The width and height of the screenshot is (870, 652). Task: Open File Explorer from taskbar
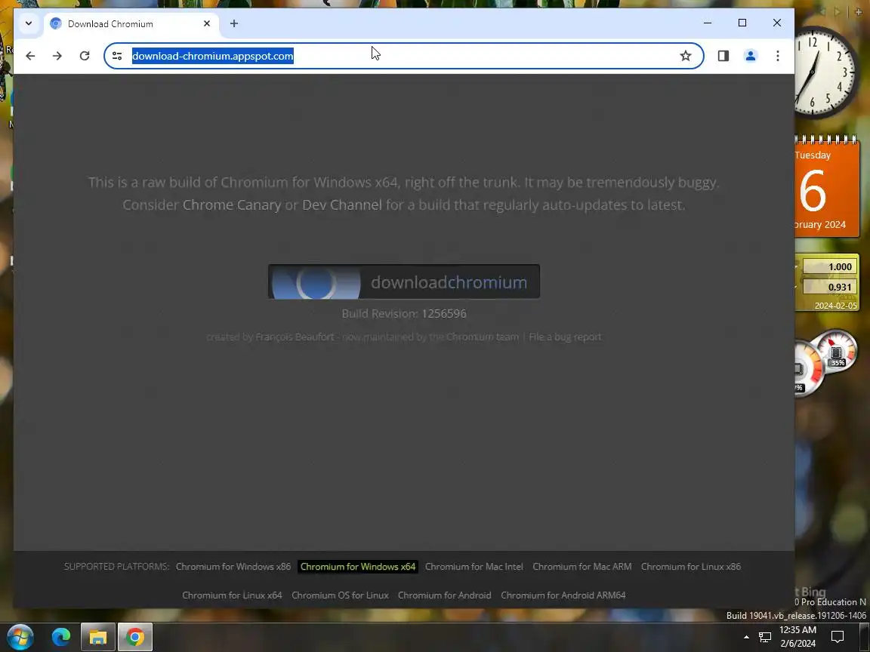coord(97,637)
